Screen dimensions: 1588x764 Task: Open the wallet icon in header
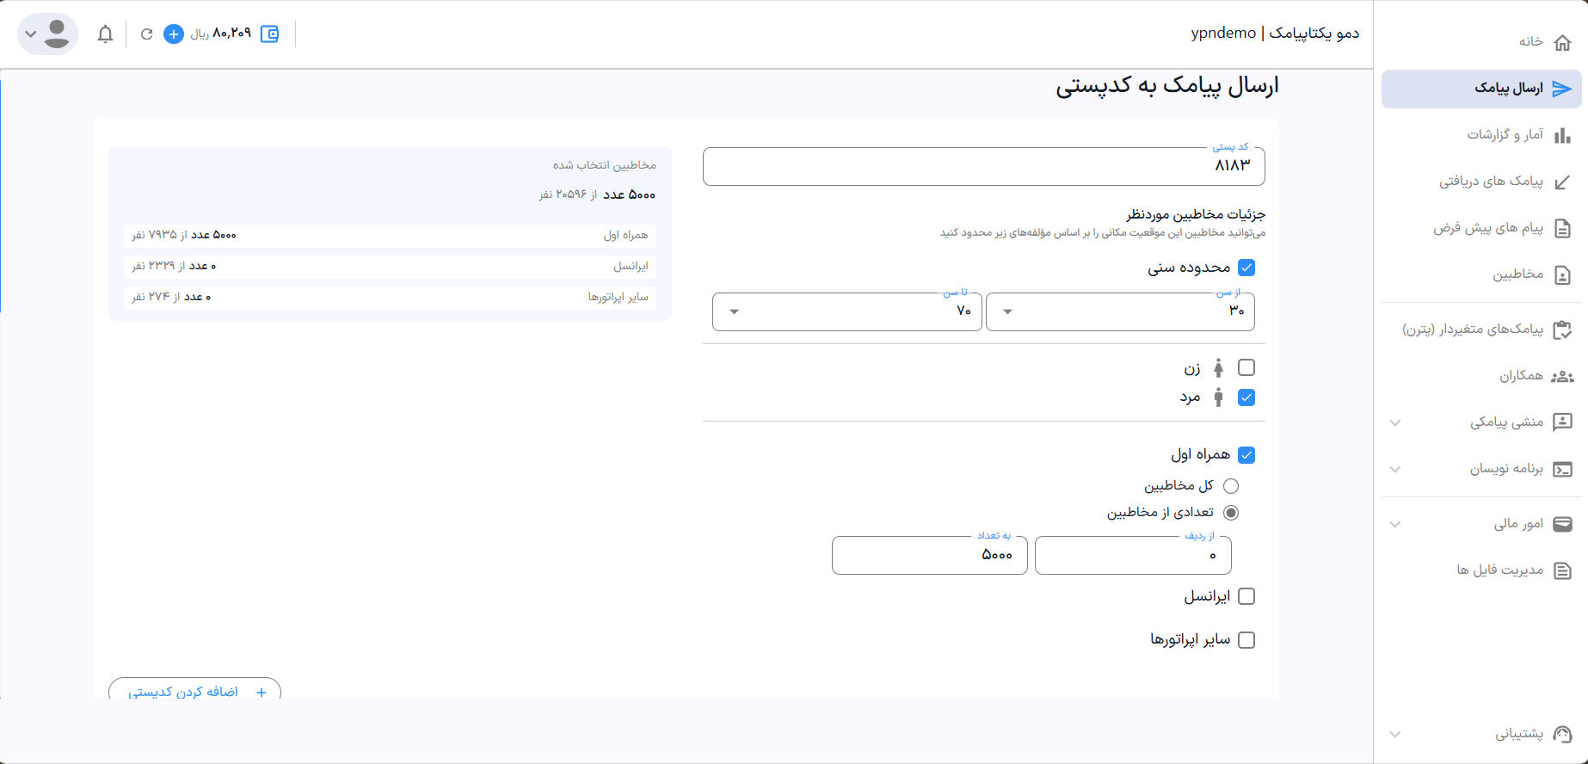point(269,34)
